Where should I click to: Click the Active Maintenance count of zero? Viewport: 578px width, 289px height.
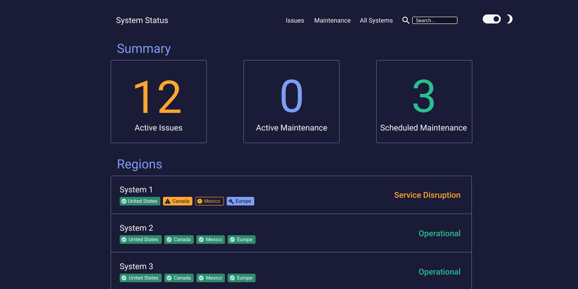coord(291,96)
